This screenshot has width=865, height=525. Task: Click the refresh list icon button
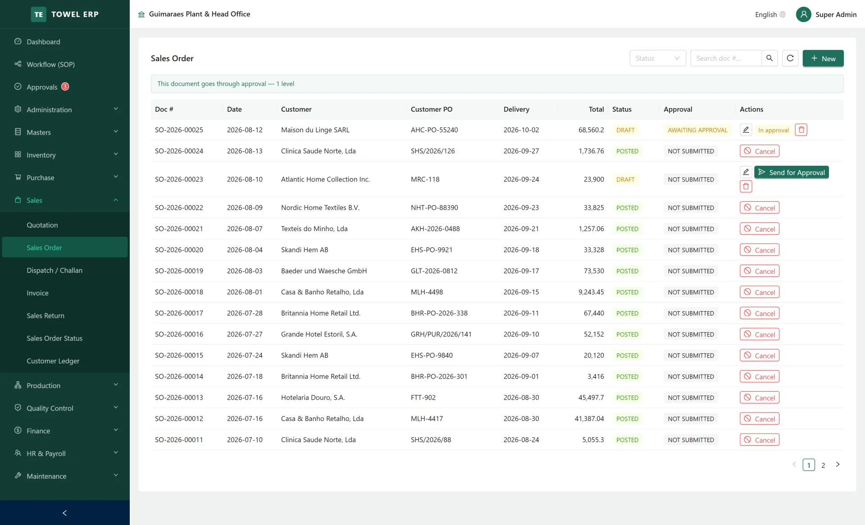click(790, 58)
